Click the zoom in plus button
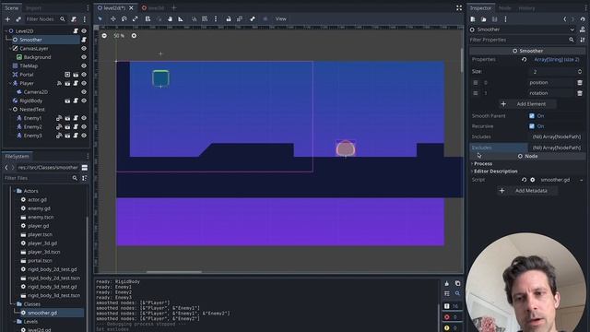The height and width of the screenshot is (332, 590). (x=134, y=36)
